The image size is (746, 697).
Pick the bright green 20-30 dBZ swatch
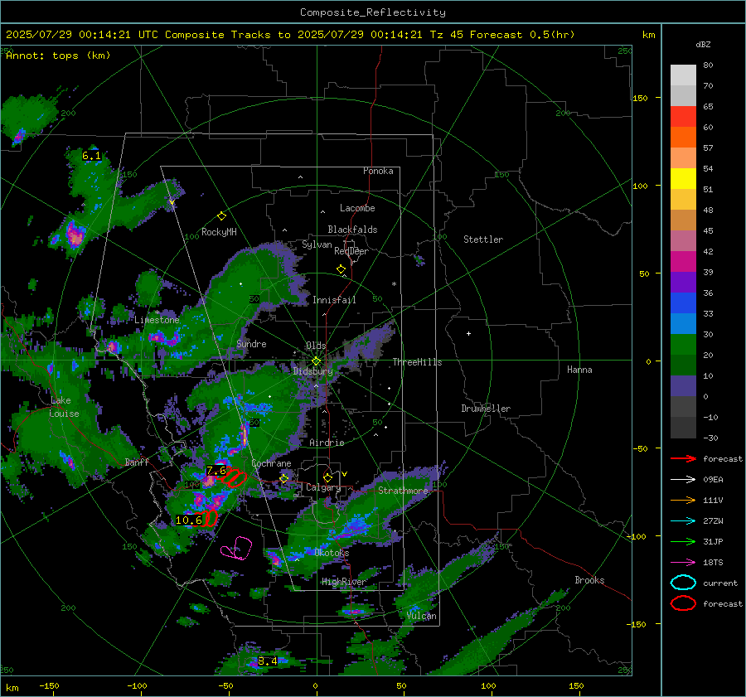pos(683,345)
